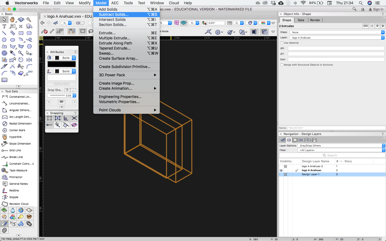
Task: Select the Spiral tool
Action: [4, 53]
